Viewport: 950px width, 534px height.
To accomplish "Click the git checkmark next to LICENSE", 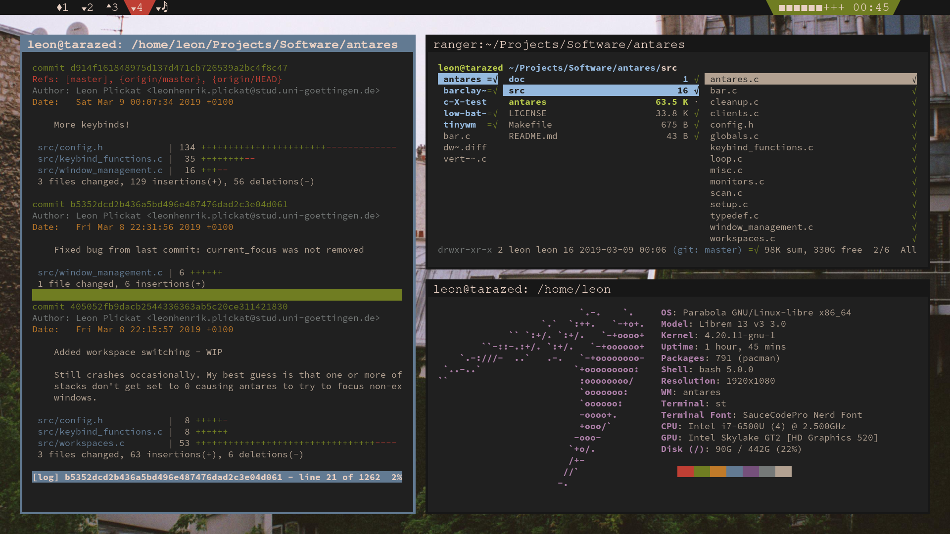I will 697,113.
